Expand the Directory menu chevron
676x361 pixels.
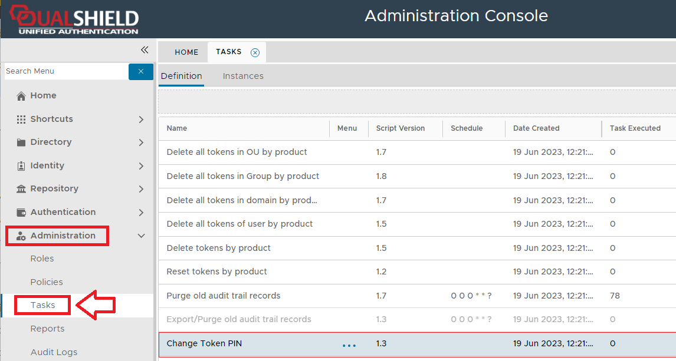pyautogui.click(x=141, y=143)
